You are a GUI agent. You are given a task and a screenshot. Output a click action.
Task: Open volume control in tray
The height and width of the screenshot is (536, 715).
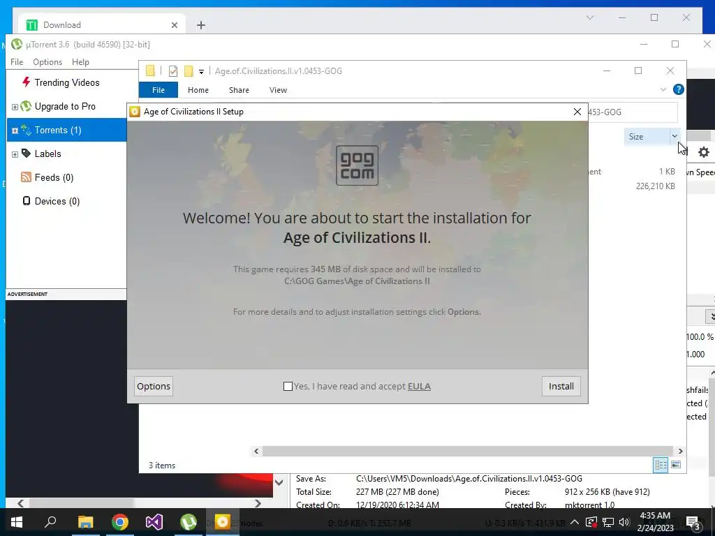click(x=624, y=522)
